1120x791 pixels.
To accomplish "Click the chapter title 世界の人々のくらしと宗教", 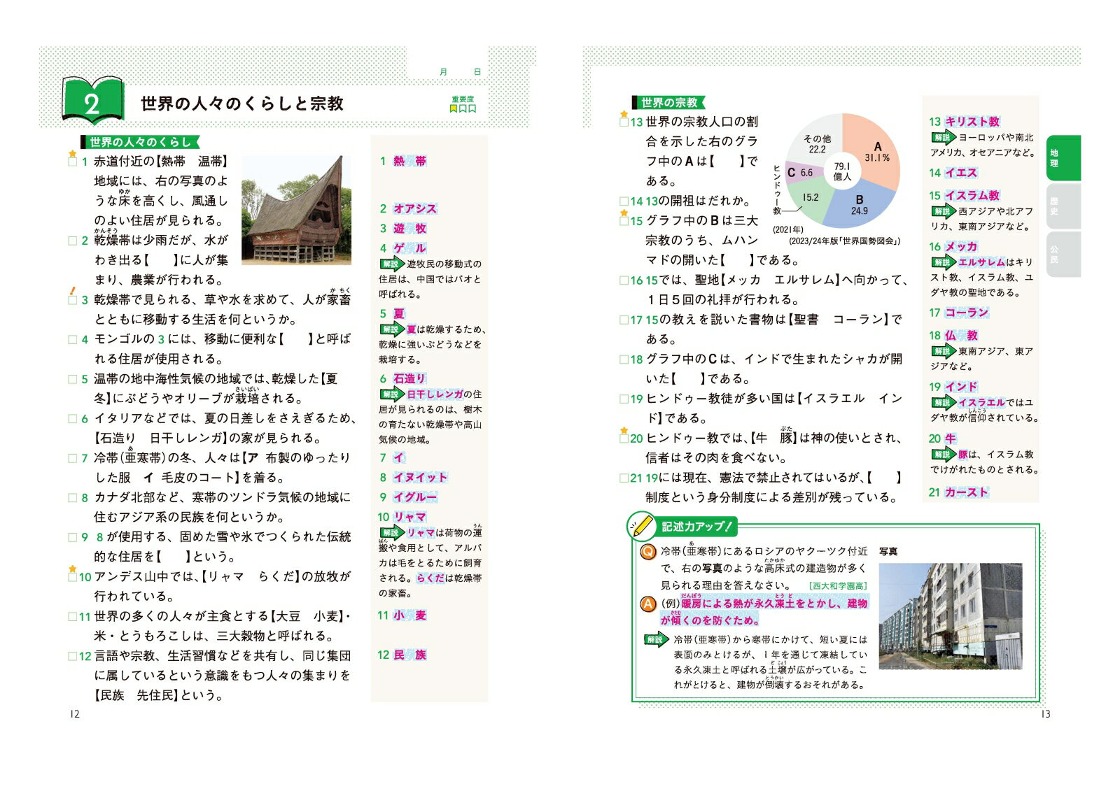I will point(242,104).
